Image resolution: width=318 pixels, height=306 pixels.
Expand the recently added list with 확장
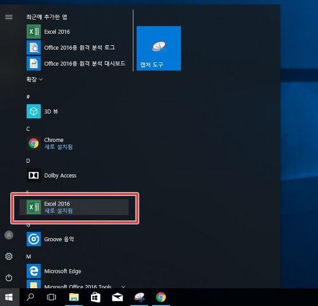(x=34, y=80)
